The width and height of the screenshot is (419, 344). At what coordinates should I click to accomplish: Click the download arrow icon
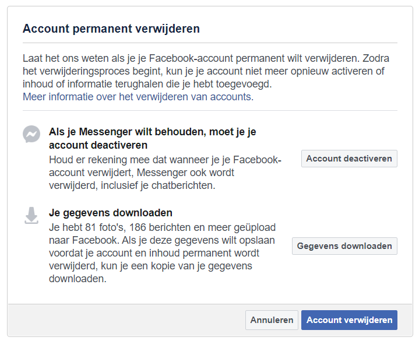pos(31,215)
